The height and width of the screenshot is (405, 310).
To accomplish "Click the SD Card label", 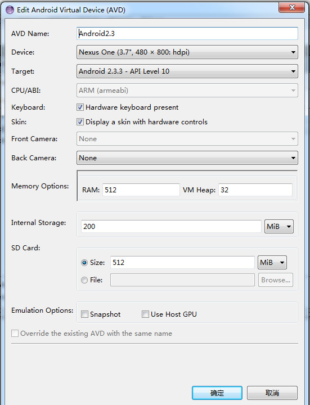I will point(25,248).
